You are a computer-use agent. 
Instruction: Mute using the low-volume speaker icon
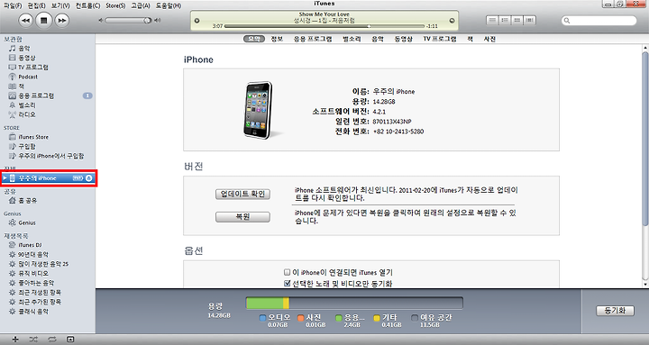(x=100, y=21)
